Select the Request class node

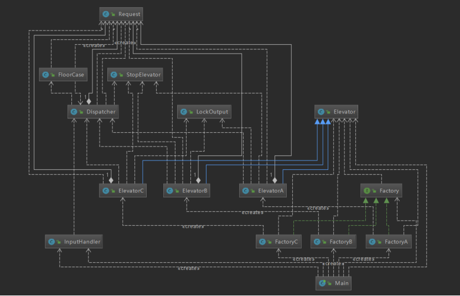121,14
